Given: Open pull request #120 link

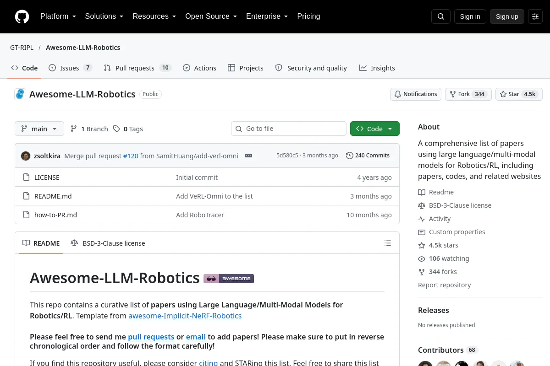Looking at the screenshot, I should click(131, 156).
